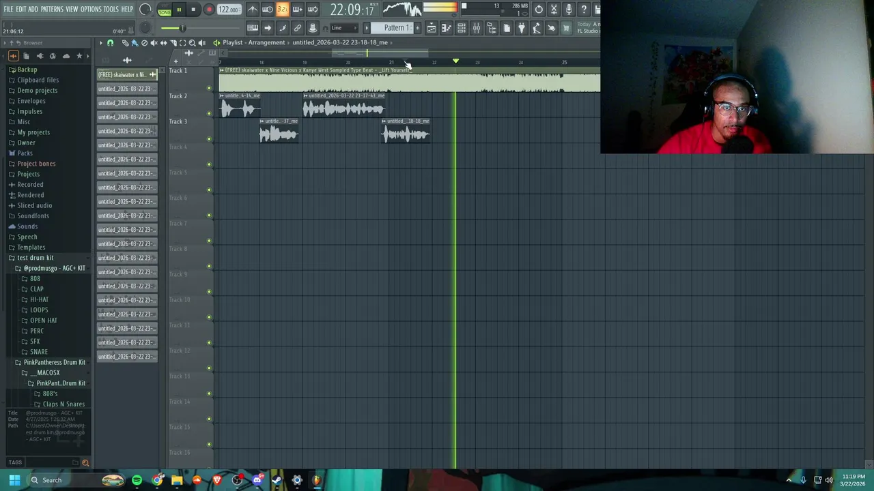The height and width of the screenshot is (491, 874).
Task: Open the EDIT menu
Action: click(21, 9)
